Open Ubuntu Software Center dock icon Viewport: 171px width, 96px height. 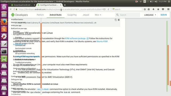coord(4,29)
